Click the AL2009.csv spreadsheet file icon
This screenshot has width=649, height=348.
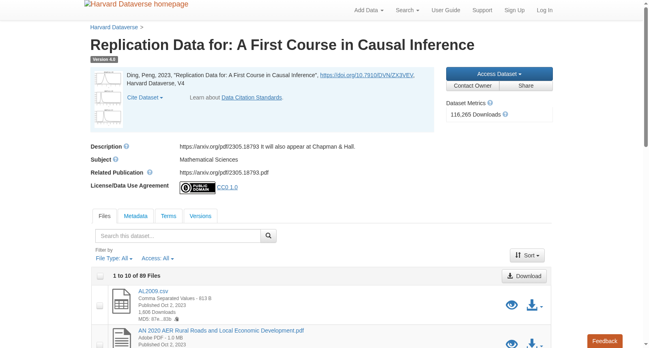click(x=121, y=301)
